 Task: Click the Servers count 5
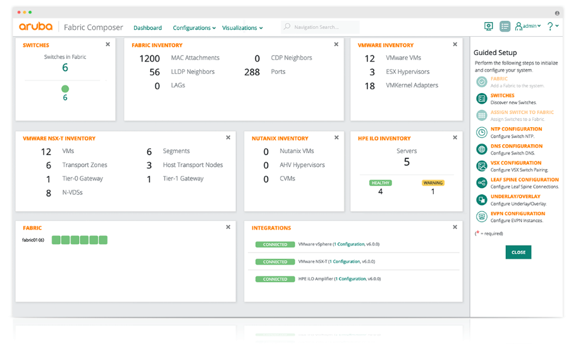407,162
